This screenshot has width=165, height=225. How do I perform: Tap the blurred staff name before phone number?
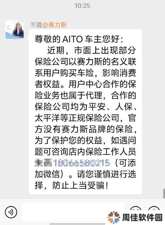43,163
